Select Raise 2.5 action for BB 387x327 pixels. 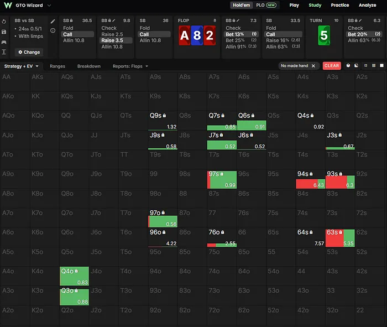tap(116, 34)
